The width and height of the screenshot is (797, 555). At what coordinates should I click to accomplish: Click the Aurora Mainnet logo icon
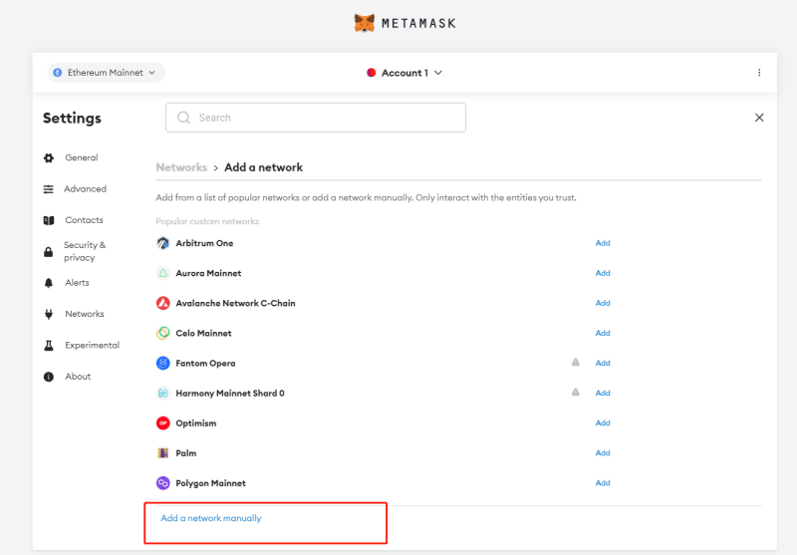162,273
